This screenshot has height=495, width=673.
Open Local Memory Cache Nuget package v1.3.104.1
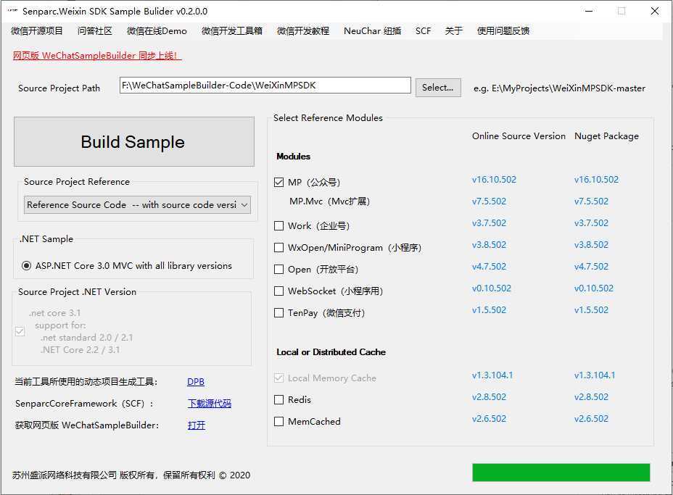tap(595, 375)
